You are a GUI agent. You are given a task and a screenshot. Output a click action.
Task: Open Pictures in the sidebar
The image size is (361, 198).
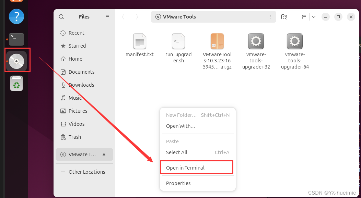(84, 111)
